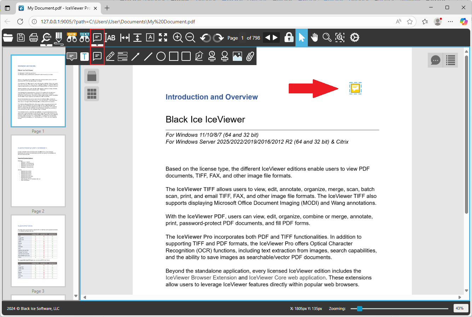472x317 pixels.
Task: Select the gray comment callout annotation tool
Action: (x=72, y=56)
